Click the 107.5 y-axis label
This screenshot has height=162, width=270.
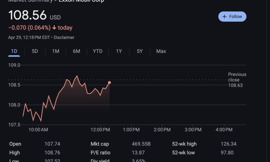click(14, 125)
